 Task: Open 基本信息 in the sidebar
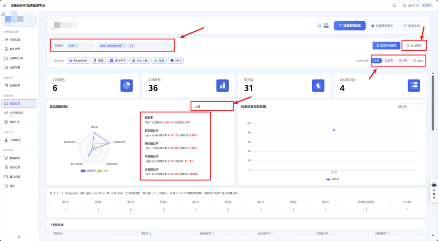(x=15, y=49)
